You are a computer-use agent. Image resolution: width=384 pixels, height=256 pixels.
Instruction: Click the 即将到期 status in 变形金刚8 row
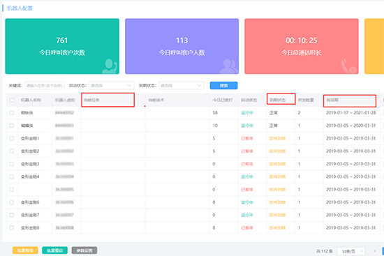pyautogui.click(x=277, y=228)
